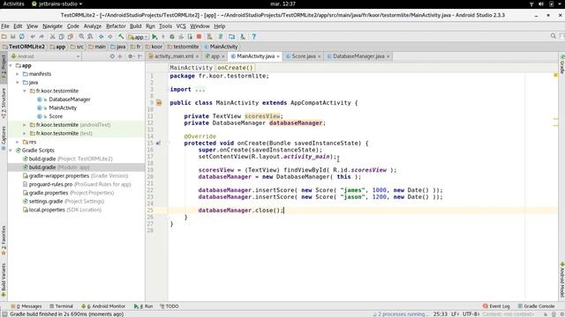Click the Help question mark icon

pos(254,37)
